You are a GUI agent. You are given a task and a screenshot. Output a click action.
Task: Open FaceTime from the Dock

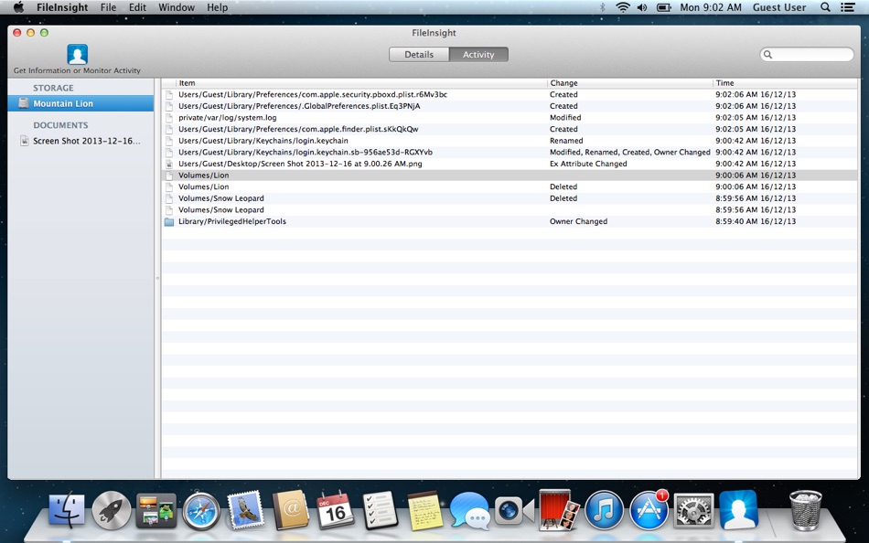pos(514,510)
